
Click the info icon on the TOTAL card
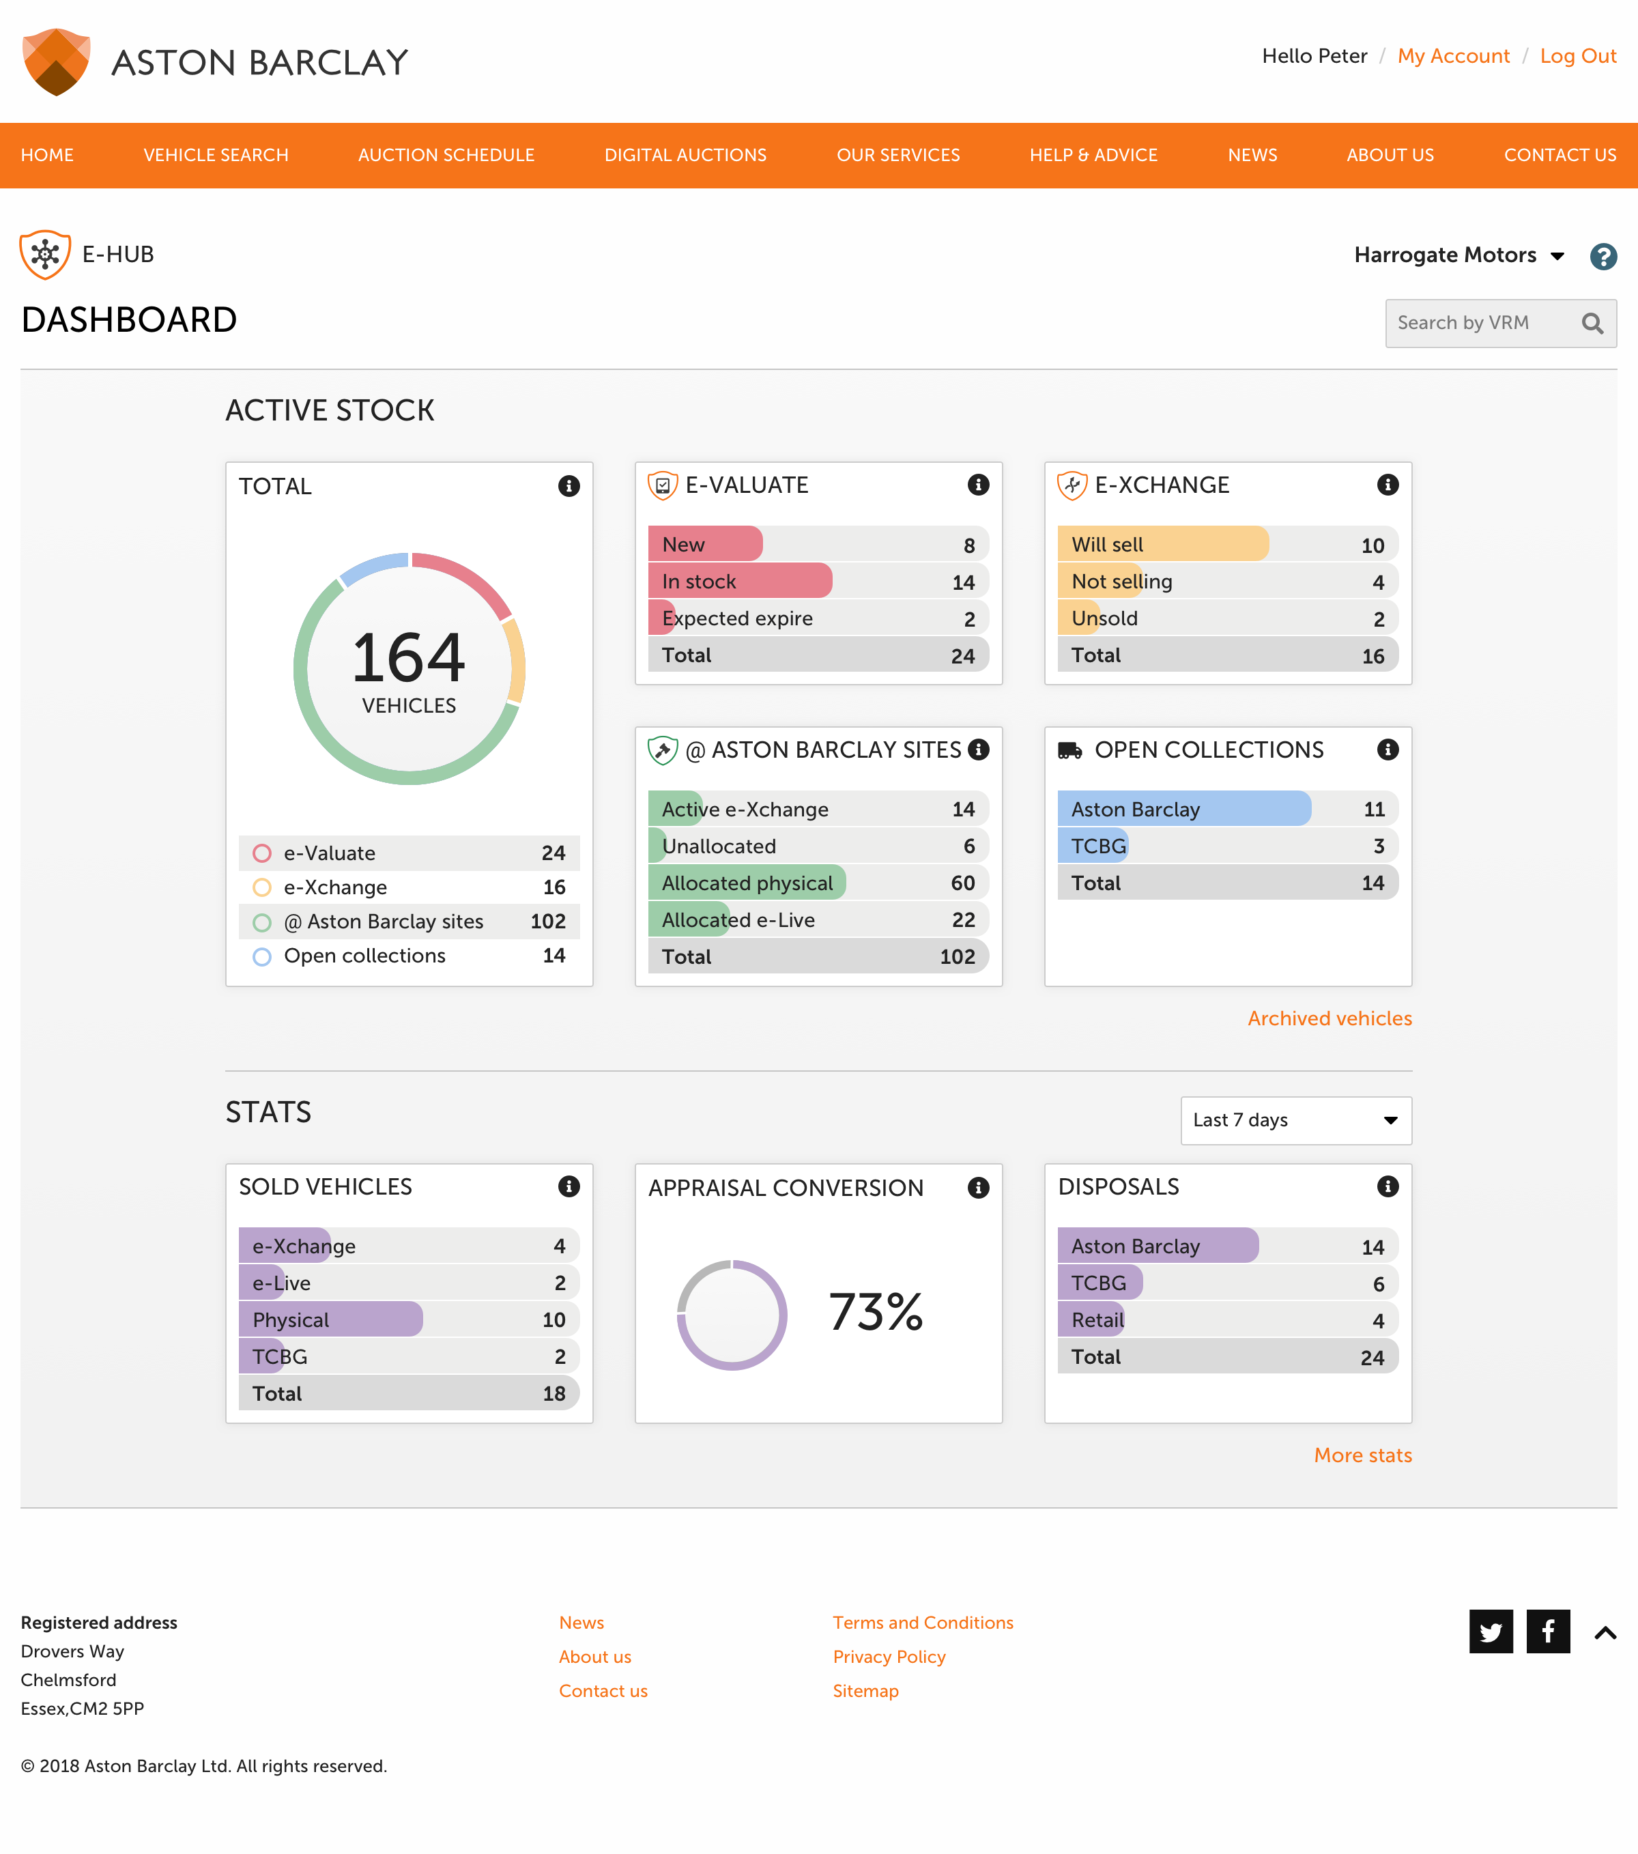point(570,486)
